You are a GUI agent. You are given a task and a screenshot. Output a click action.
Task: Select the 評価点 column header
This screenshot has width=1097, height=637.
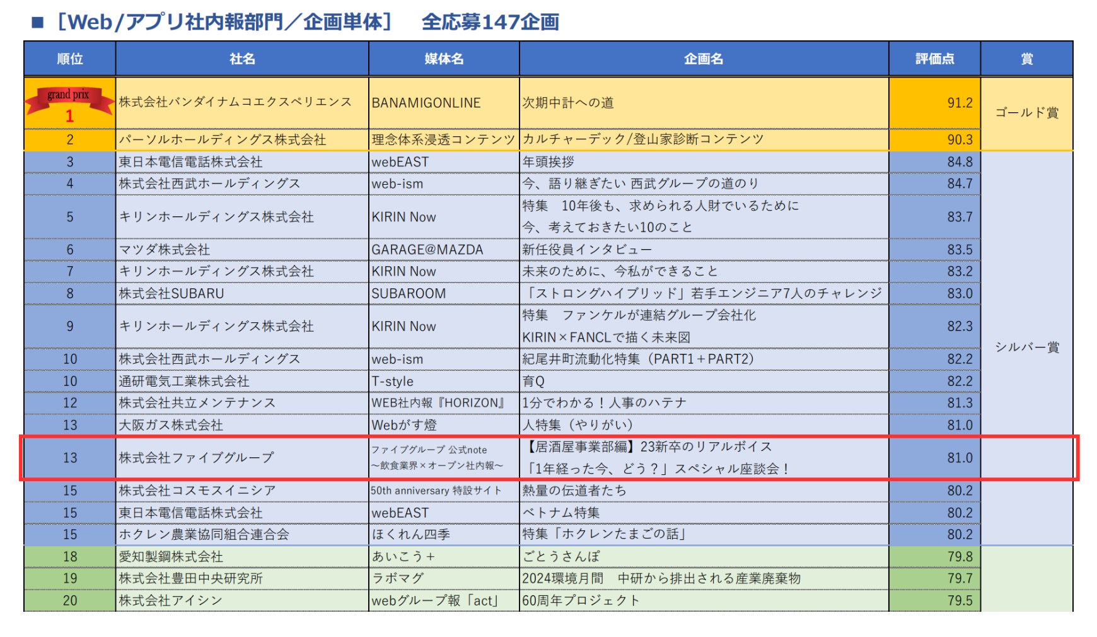click(x=934, y=59)
